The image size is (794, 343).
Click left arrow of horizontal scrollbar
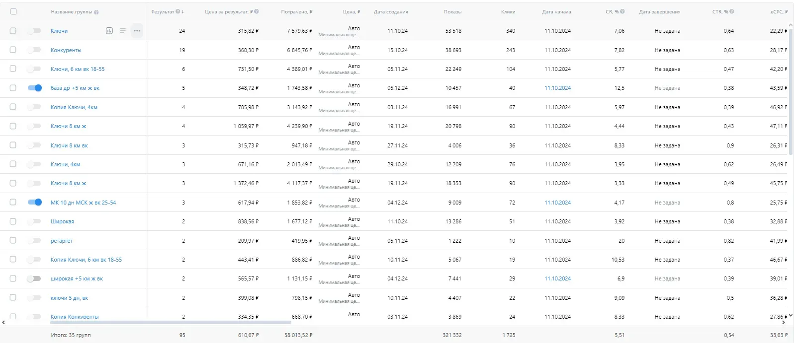click(4, 323)
